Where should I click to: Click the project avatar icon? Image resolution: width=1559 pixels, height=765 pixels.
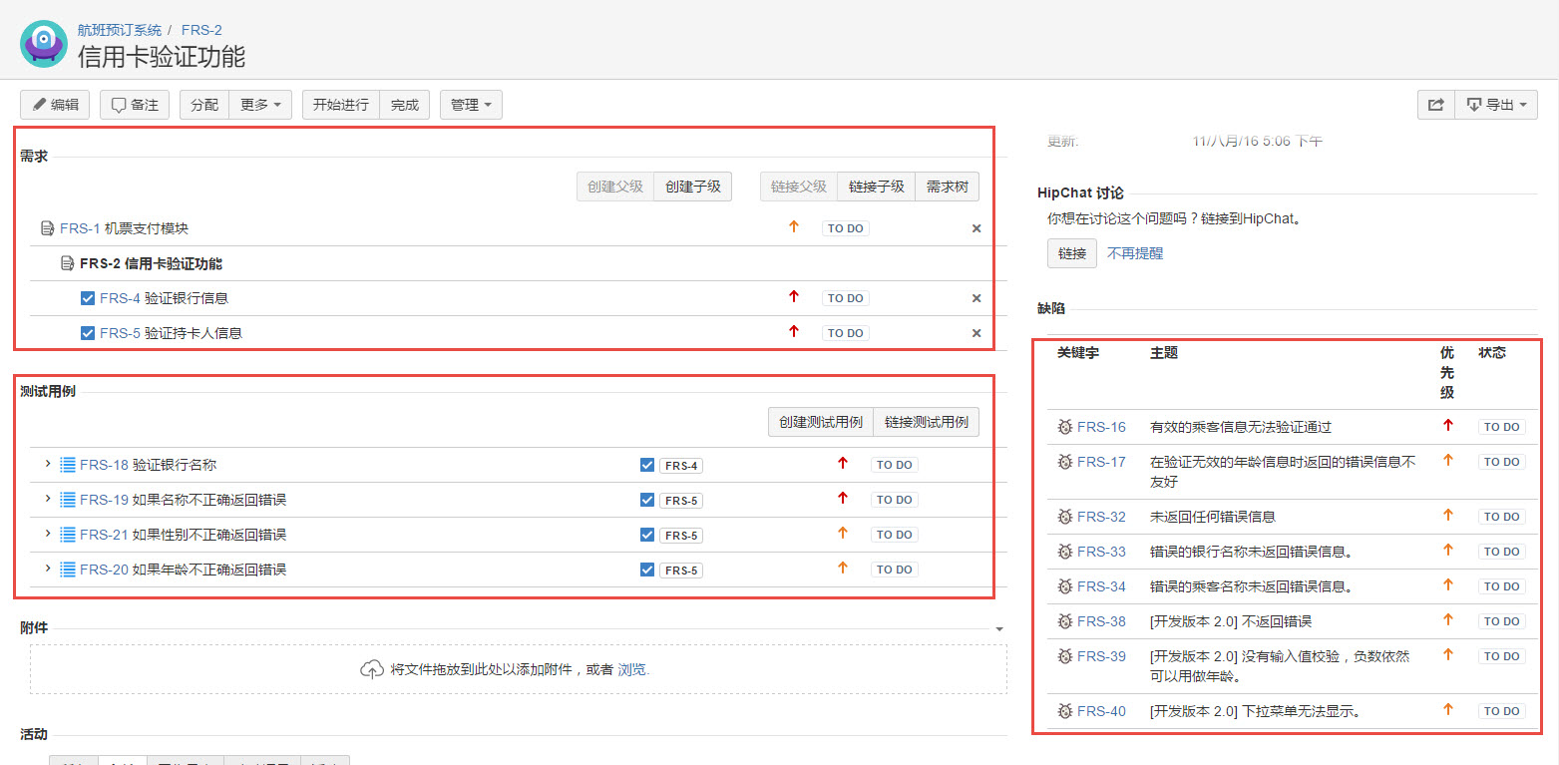pyautogui.click(x=44, y=44)
